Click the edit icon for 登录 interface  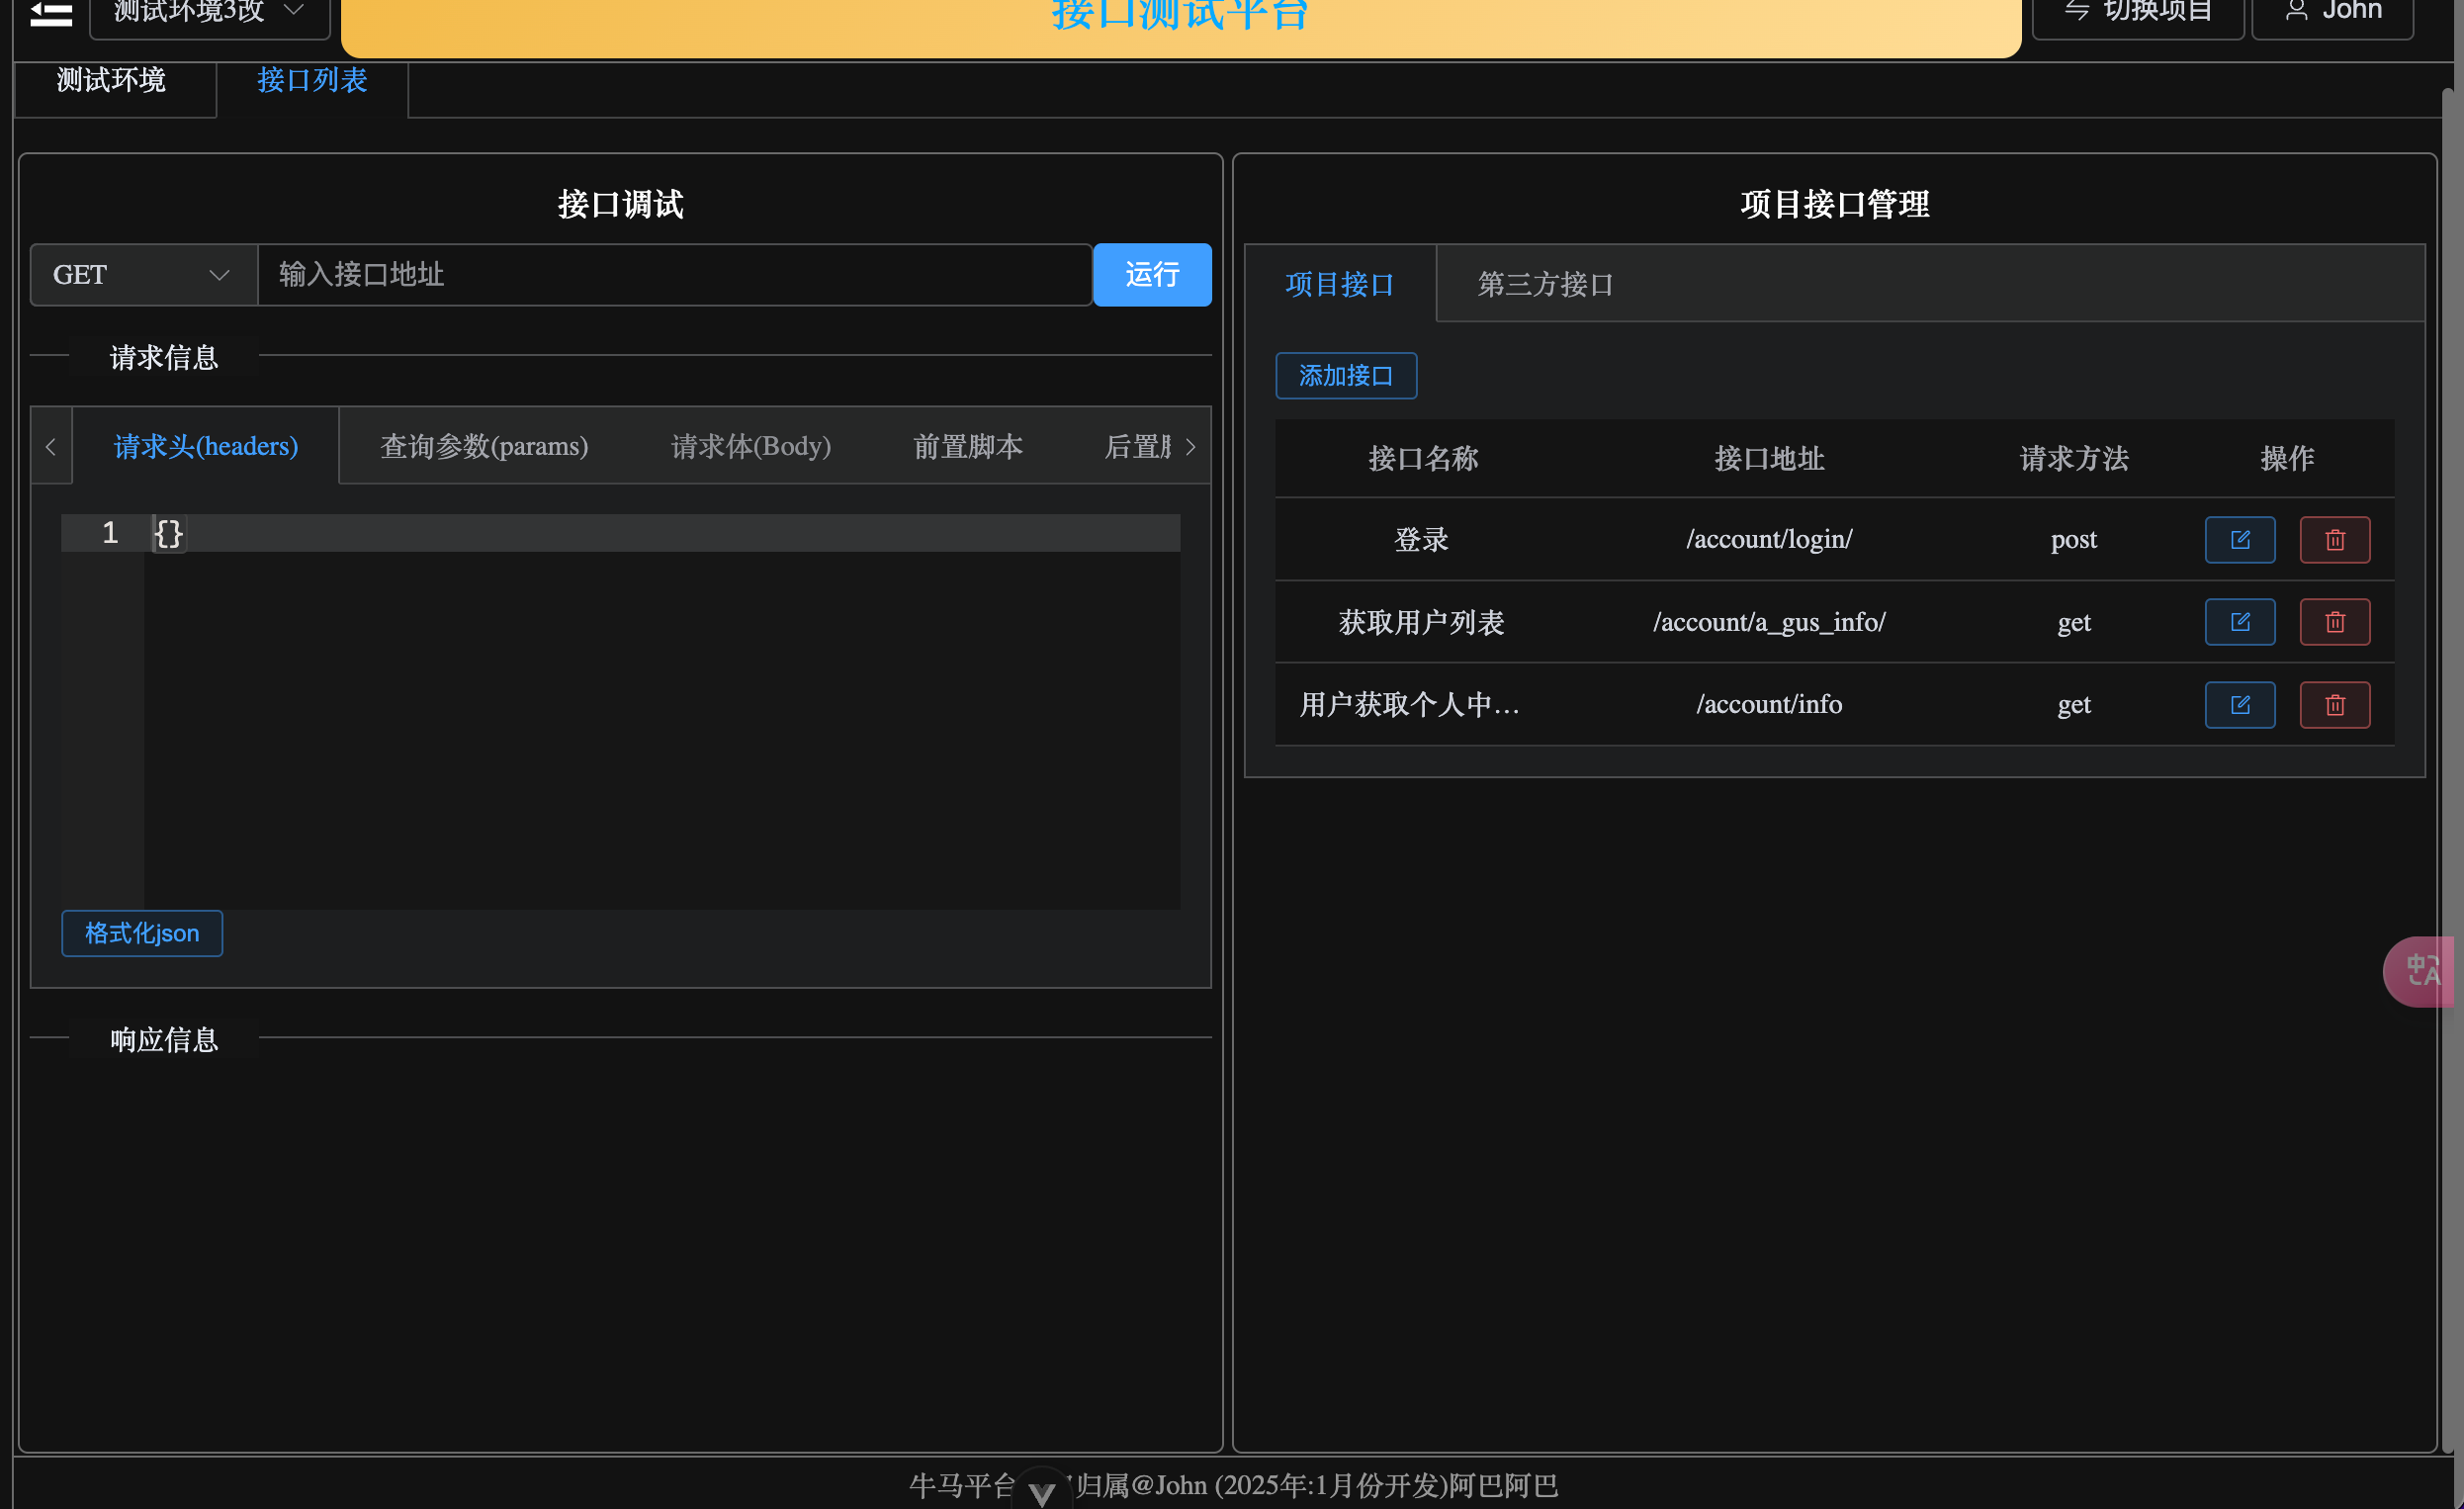(x=2239, y=540)
